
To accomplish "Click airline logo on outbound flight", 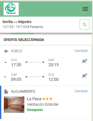I will (x=85, y=61).
